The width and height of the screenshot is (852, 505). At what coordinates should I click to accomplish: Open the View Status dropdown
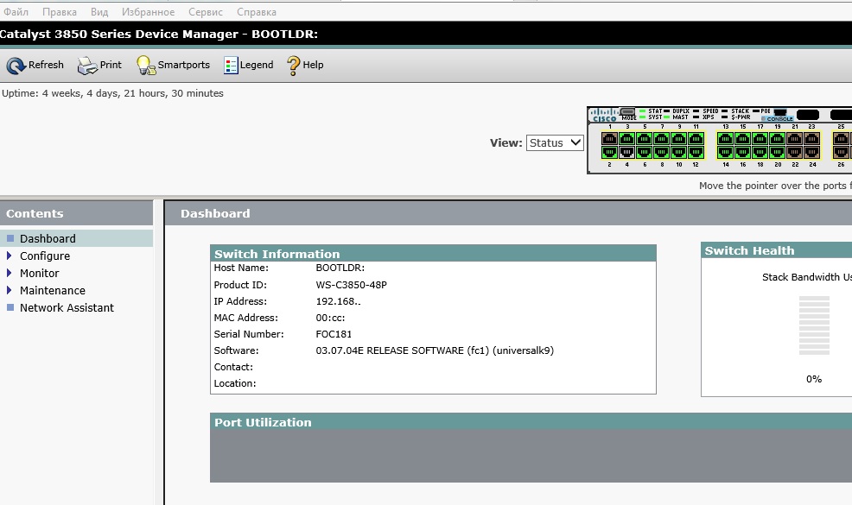[x=555, y=142]
